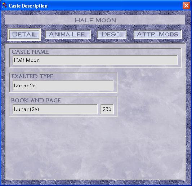Click into the Caste Name text field
The image size is (192, 186).
tap(95, 60)
